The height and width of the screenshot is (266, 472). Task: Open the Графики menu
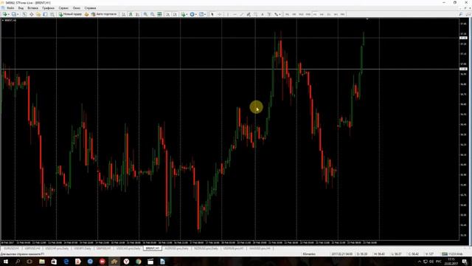[x=48, y=8]
